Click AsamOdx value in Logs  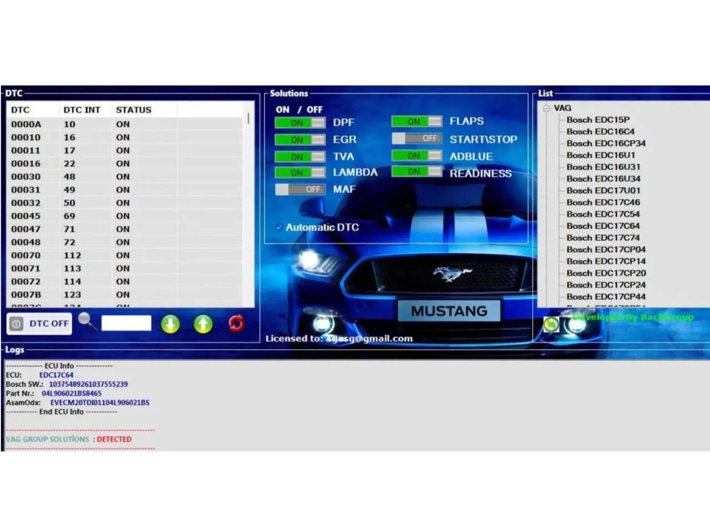pos(100,403)
